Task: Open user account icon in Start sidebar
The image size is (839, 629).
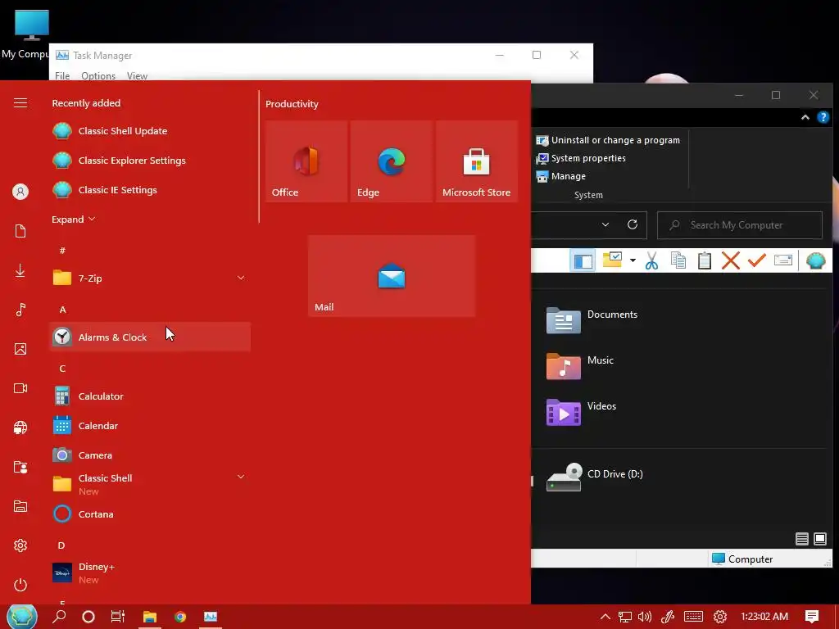Action: [x=20, y=192]
